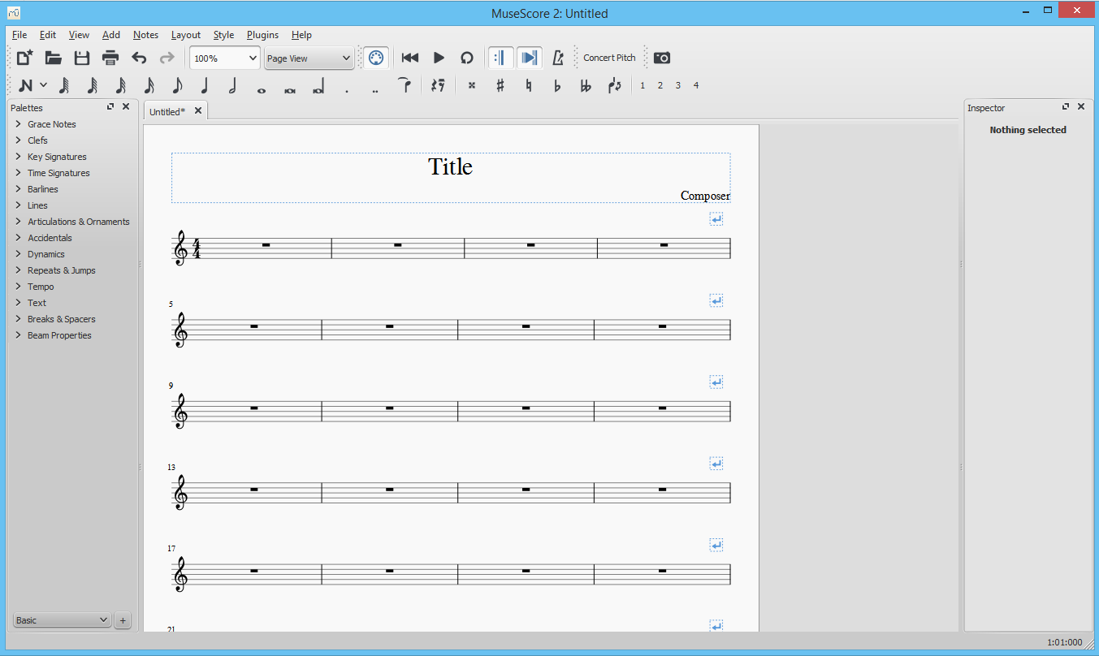Select the whole note duration
Image resolution: width=1099 pixels, height=656 pixels.
(x=262, y=90)
